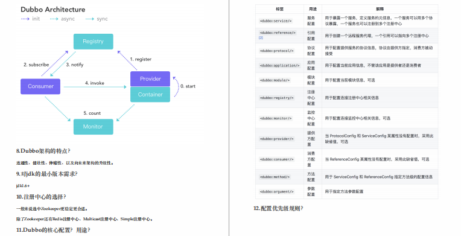Click the '标签' table column header

coord(279,9)
